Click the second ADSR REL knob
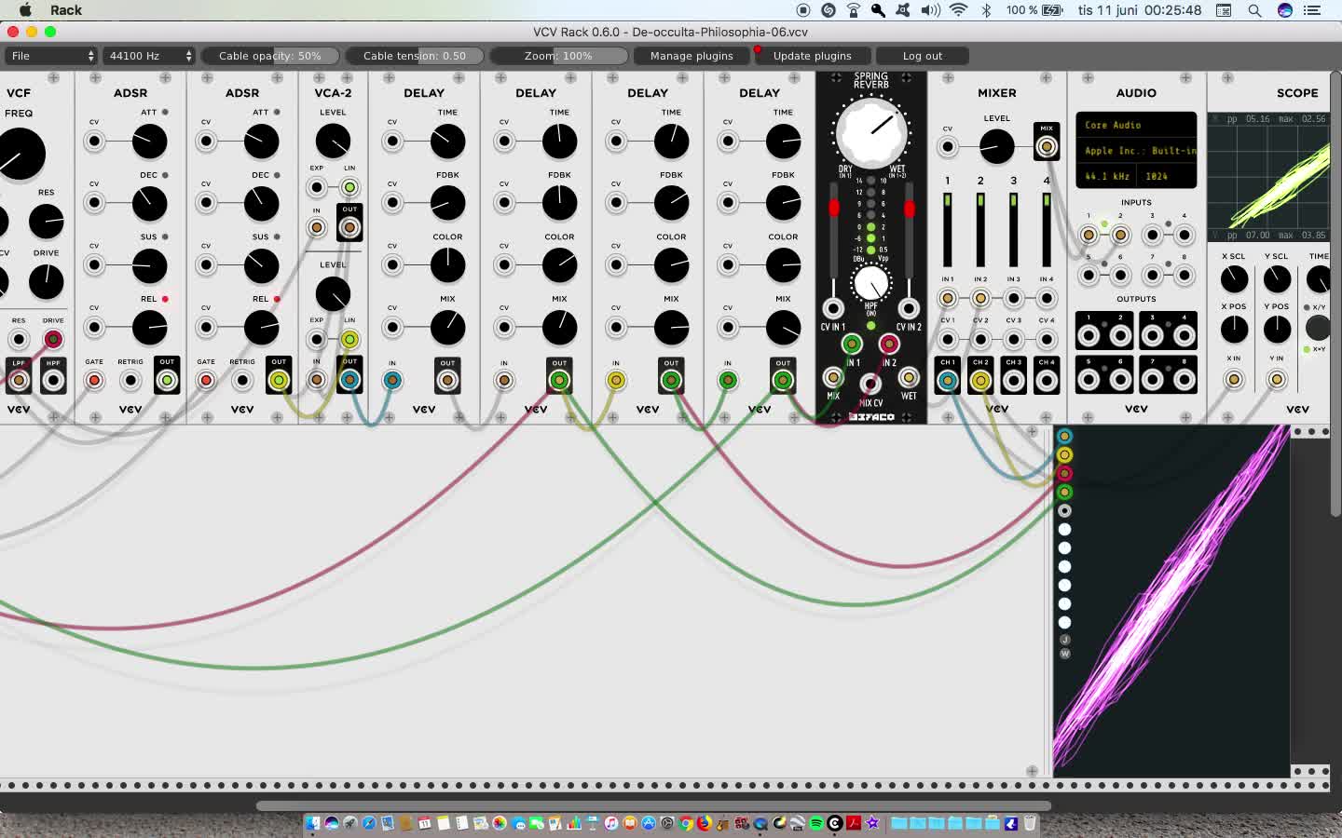 tap(261, 328)
